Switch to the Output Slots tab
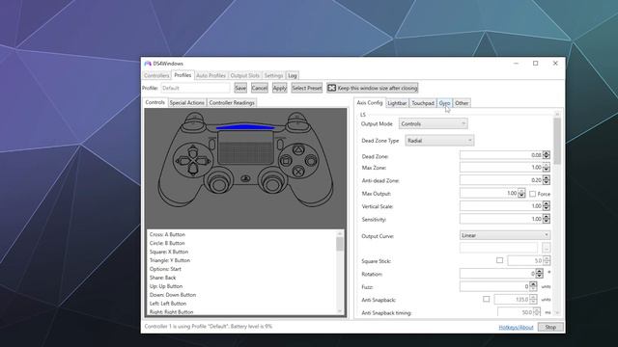618x347 pixels. [x=244, y=75]
